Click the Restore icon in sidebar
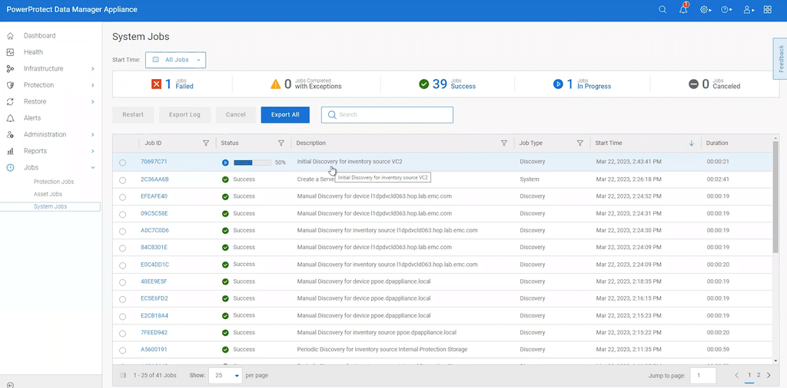787x388 pixels. click(x=10, y=102)
